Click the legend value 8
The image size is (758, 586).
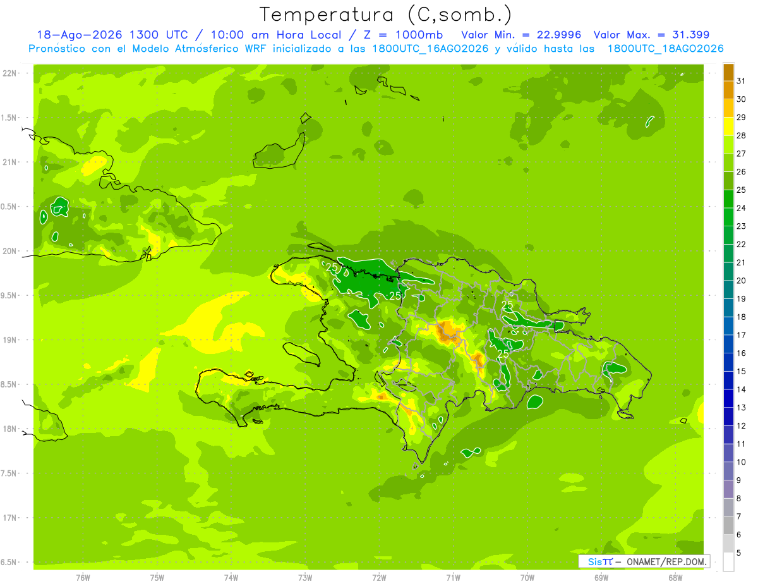click(739, 499)
